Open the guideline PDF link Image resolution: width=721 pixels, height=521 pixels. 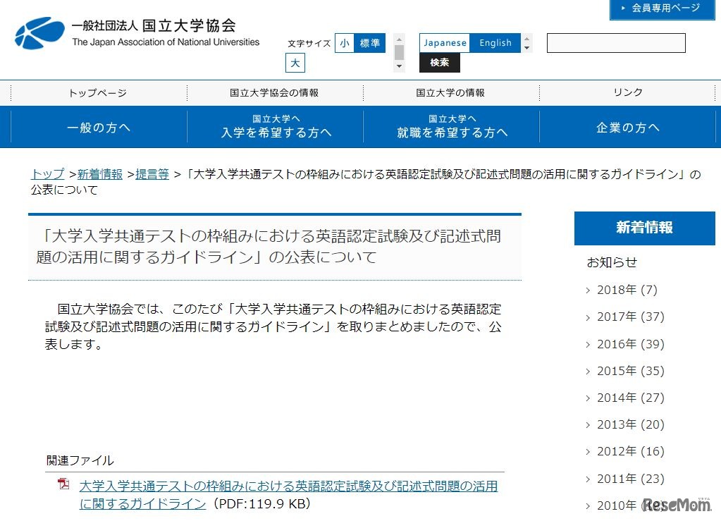[x=288, y=495]
